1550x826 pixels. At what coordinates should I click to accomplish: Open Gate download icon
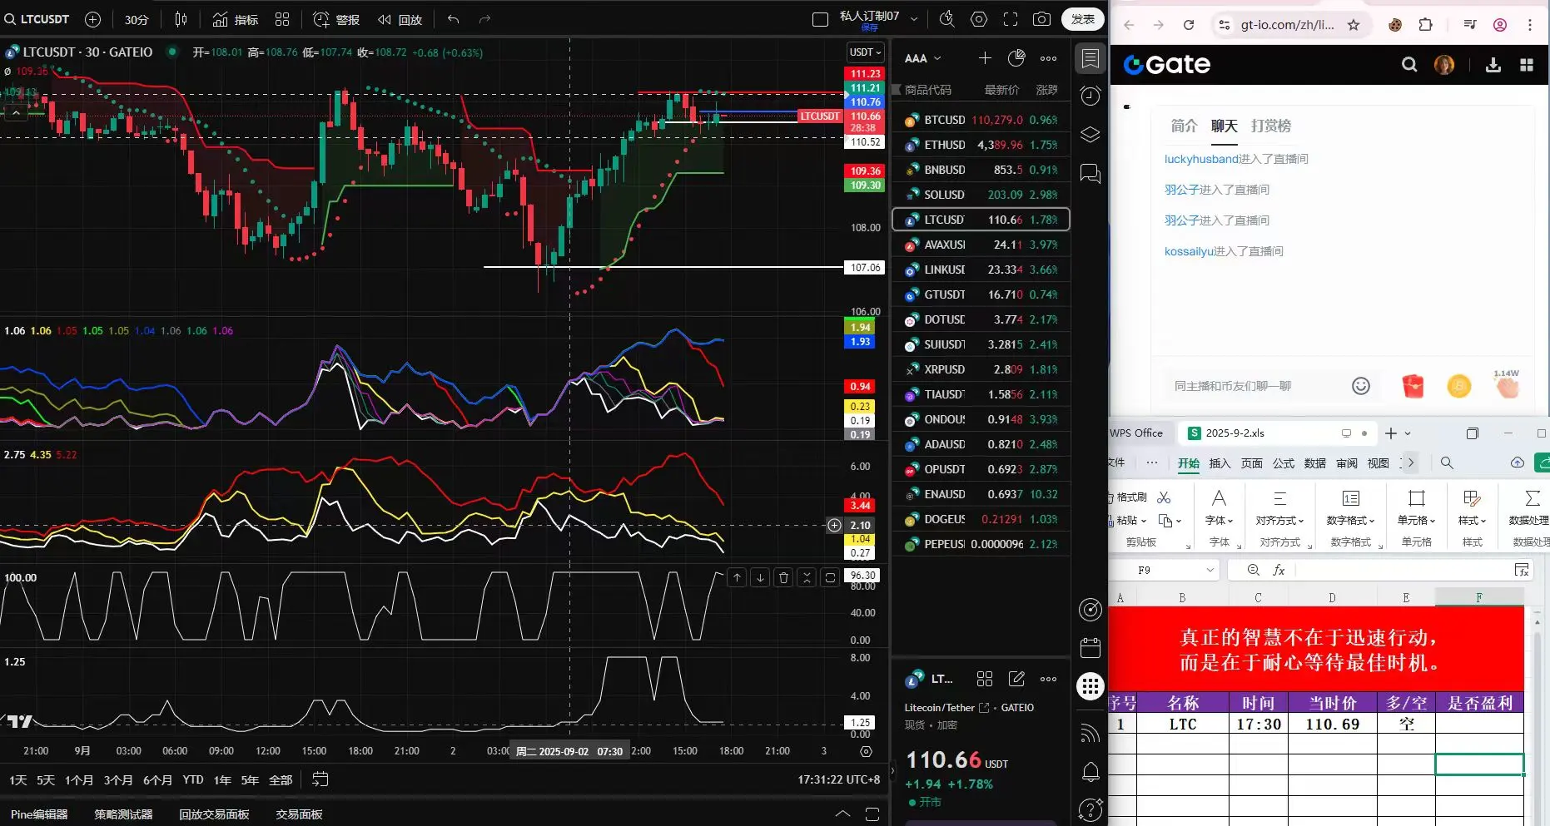click(1493, 65)
